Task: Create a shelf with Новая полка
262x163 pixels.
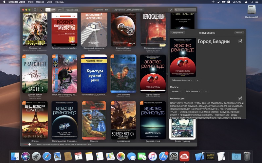Action: click(72, 10)
